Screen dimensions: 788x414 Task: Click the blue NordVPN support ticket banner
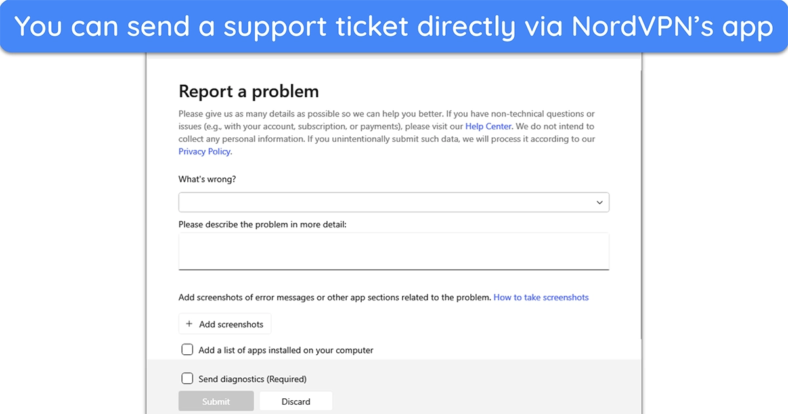click(394, 26)
